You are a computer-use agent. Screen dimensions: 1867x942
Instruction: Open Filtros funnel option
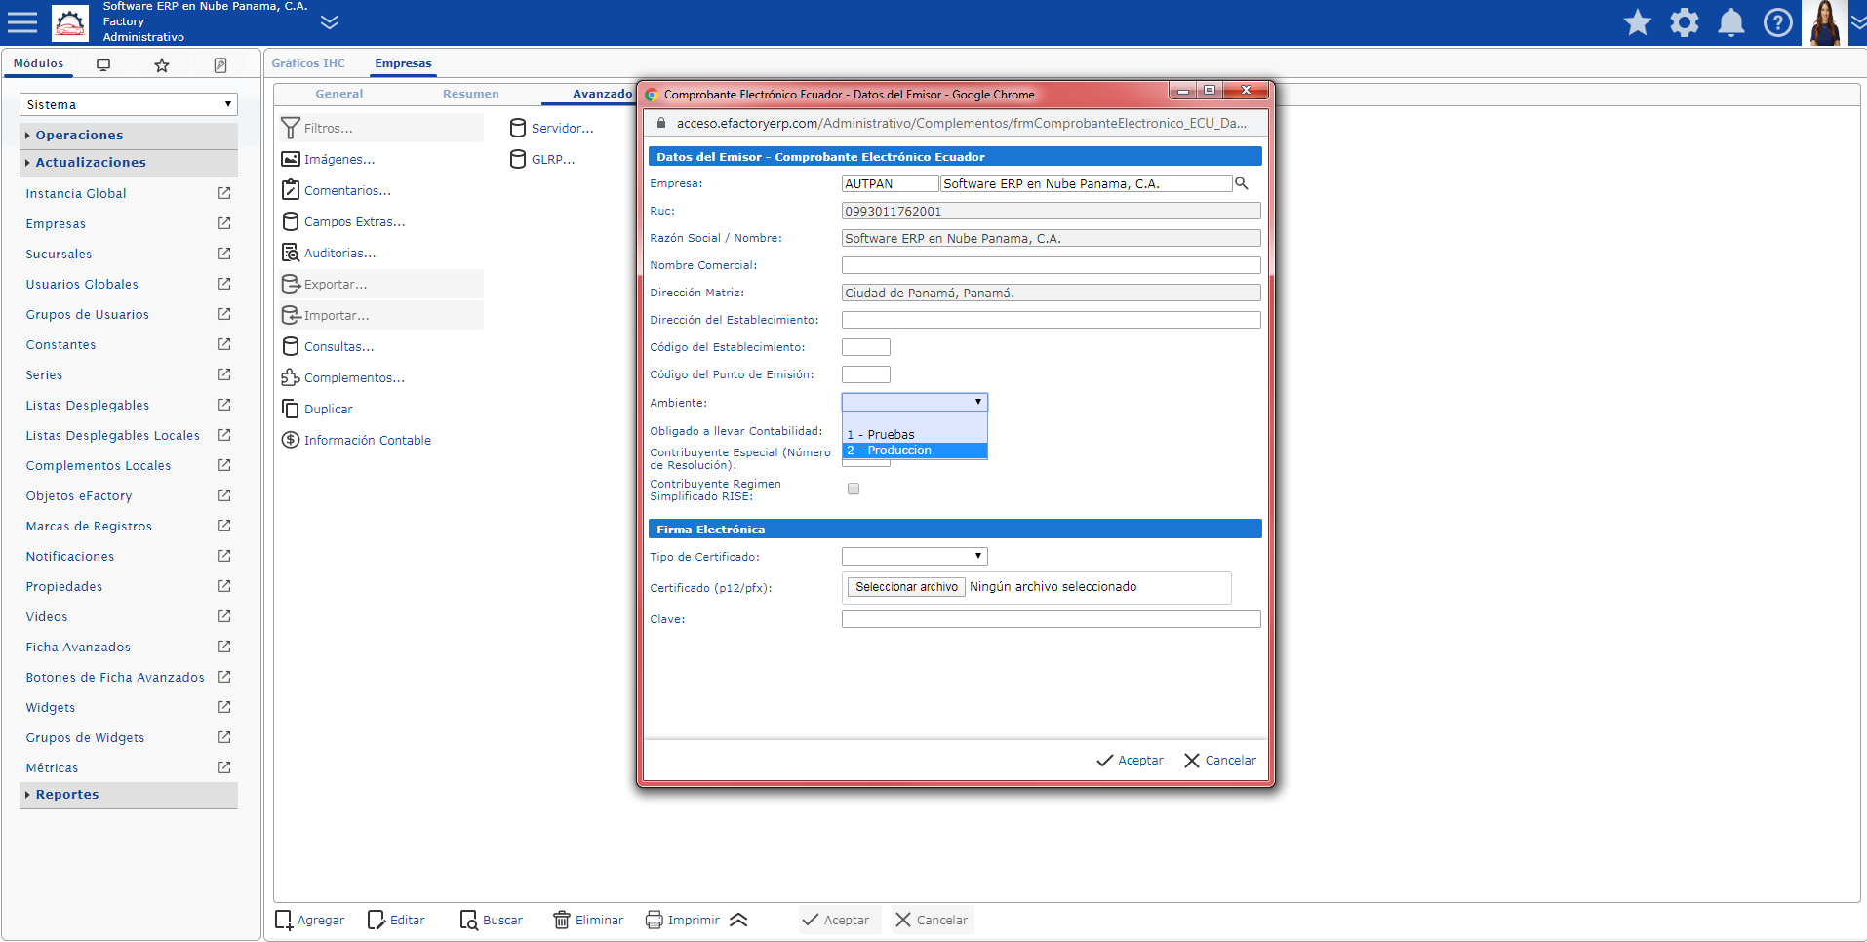click(x=380, y=128)
